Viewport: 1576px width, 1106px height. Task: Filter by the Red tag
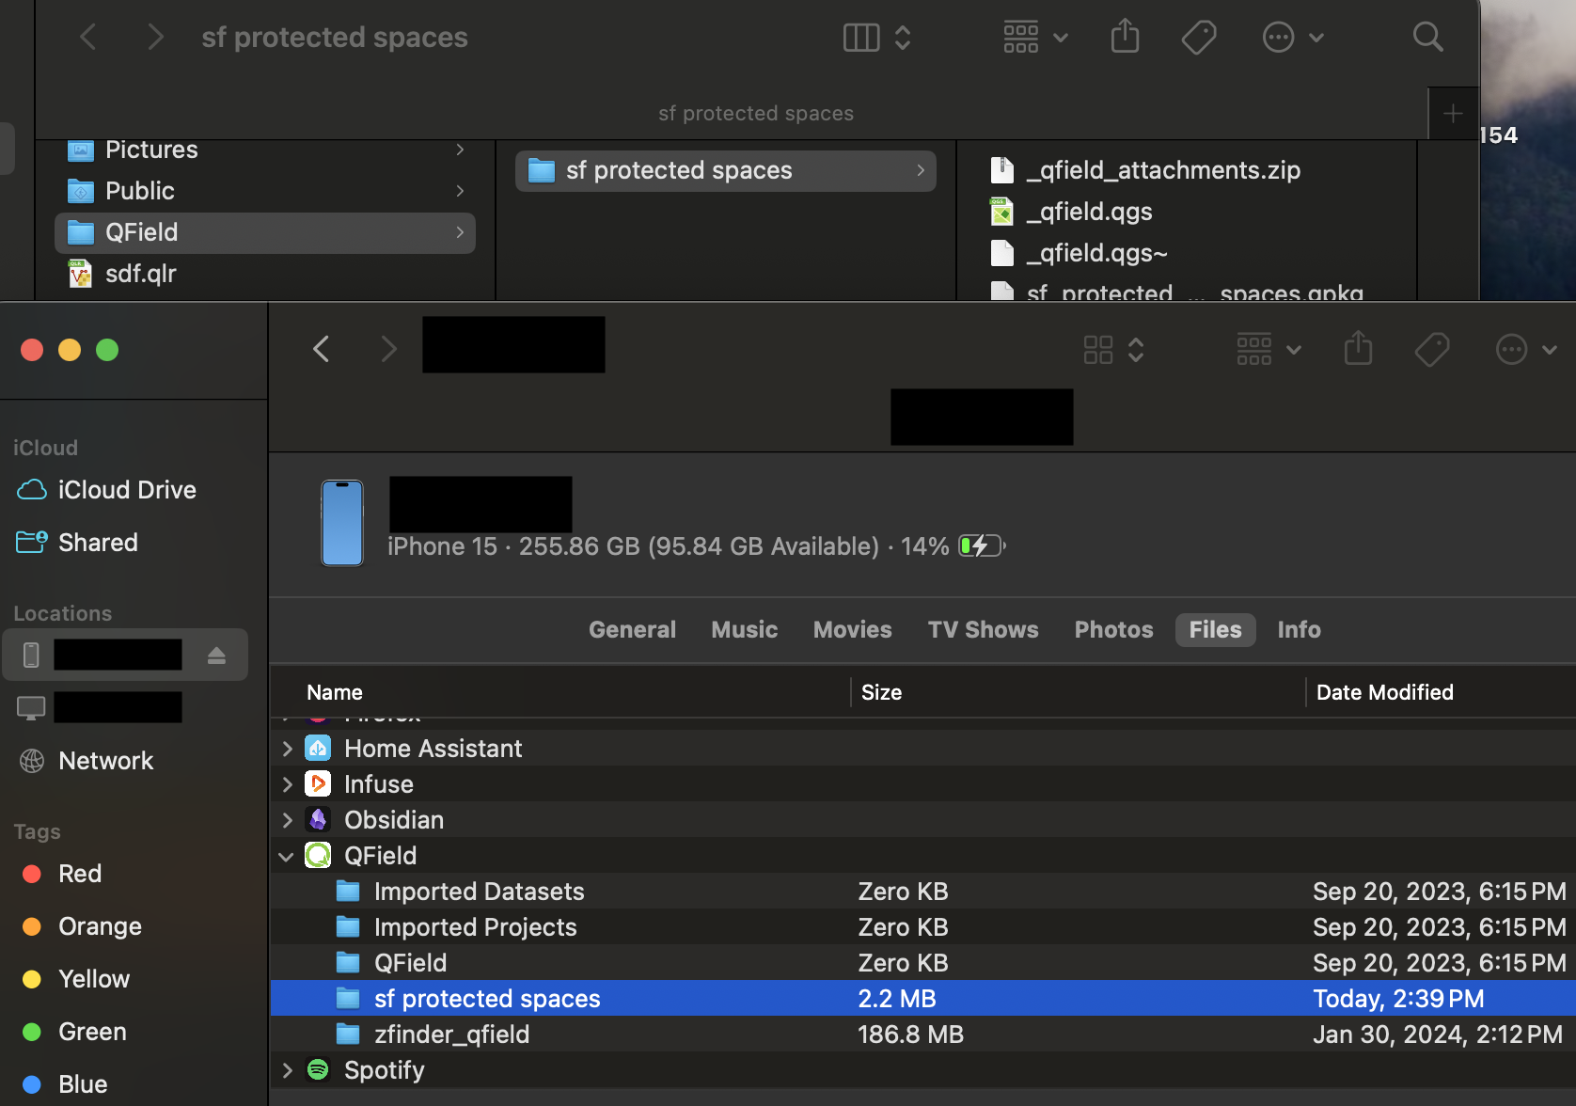(126, 874)
